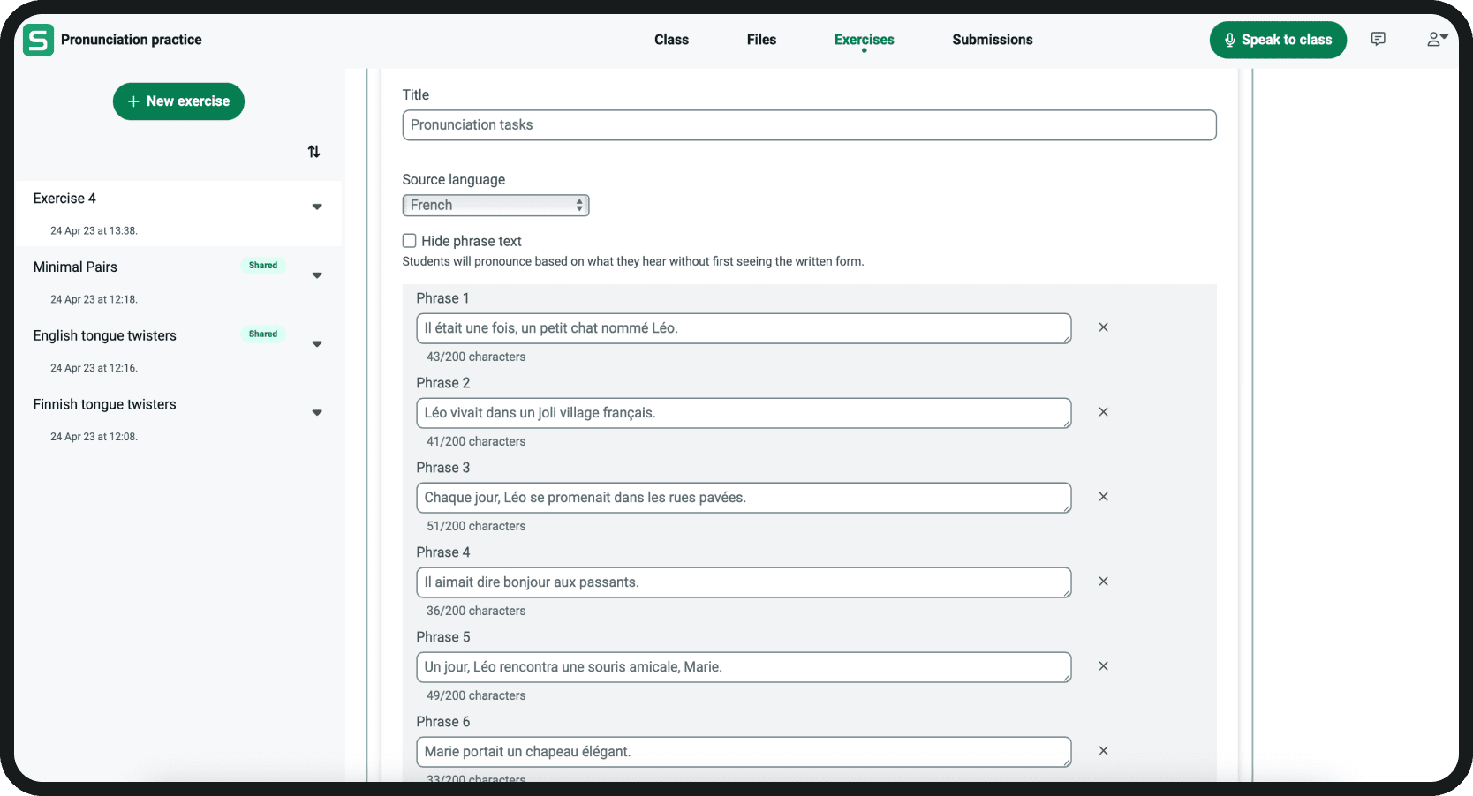Click the New exercise button
This screenshot has height=796, width=1473.
(178, 101)
